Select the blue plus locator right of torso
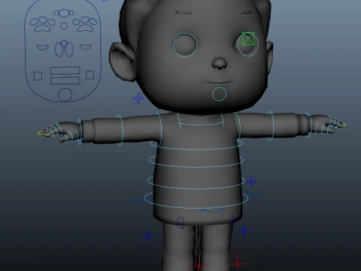The width and height of the screenshot is (361, 271). [251, 181]
